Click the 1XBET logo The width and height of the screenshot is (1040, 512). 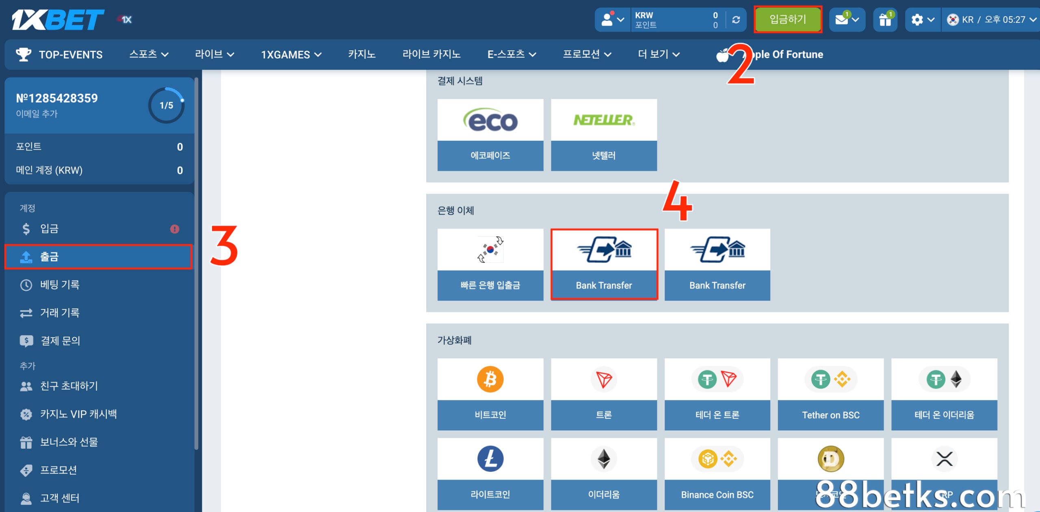[58, 19]
